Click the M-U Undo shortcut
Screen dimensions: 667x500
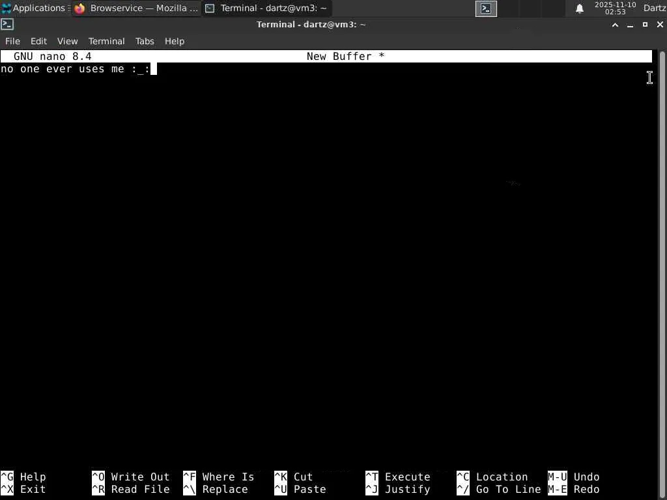573,477
